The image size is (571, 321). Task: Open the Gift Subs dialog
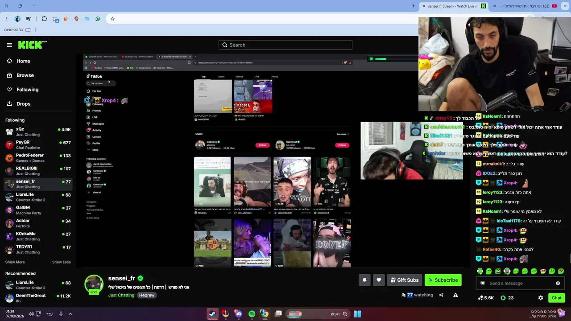coord(405,280)
